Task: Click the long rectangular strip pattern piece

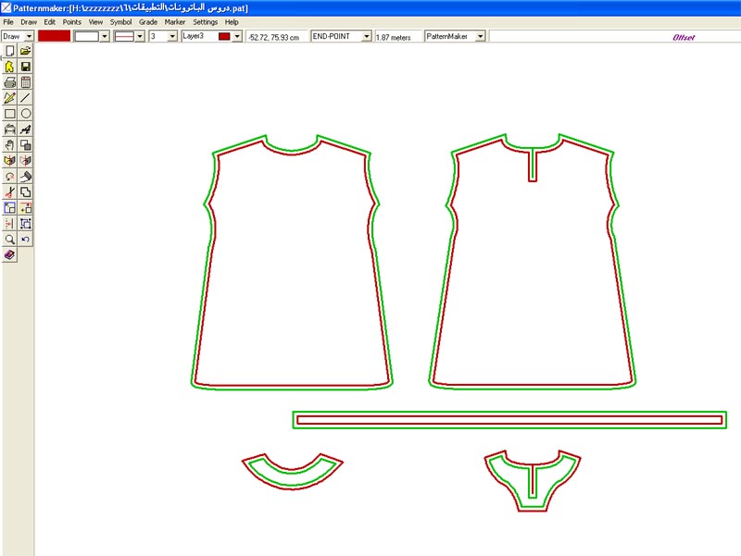Action: (509, 420)
